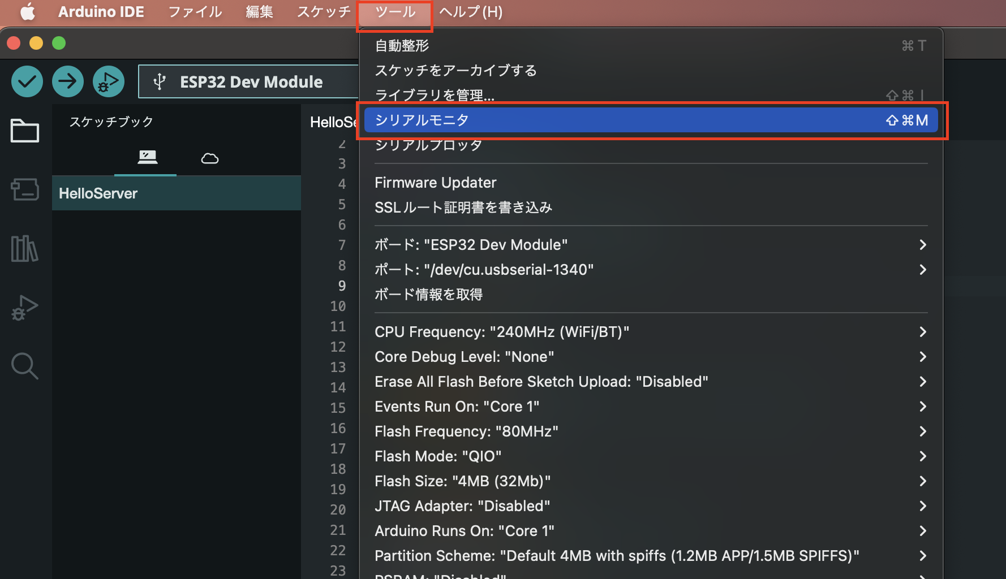
Task: Open the Boards Manager sidebar panel
Action: pos(24,190)
